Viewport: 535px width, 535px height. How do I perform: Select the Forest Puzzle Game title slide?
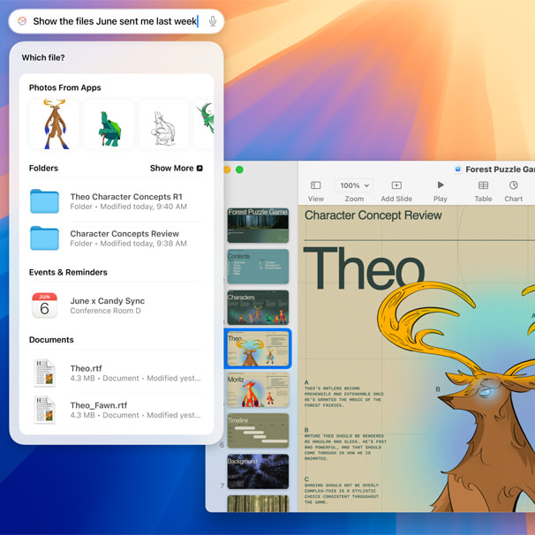click(x=258, y=225)
